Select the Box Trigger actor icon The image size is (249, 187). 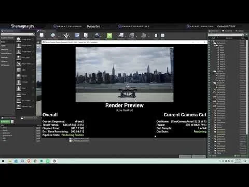19,100
